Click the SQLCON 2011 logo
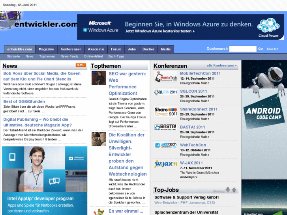This screenshot has height=215, width=287. click(165, 92)
